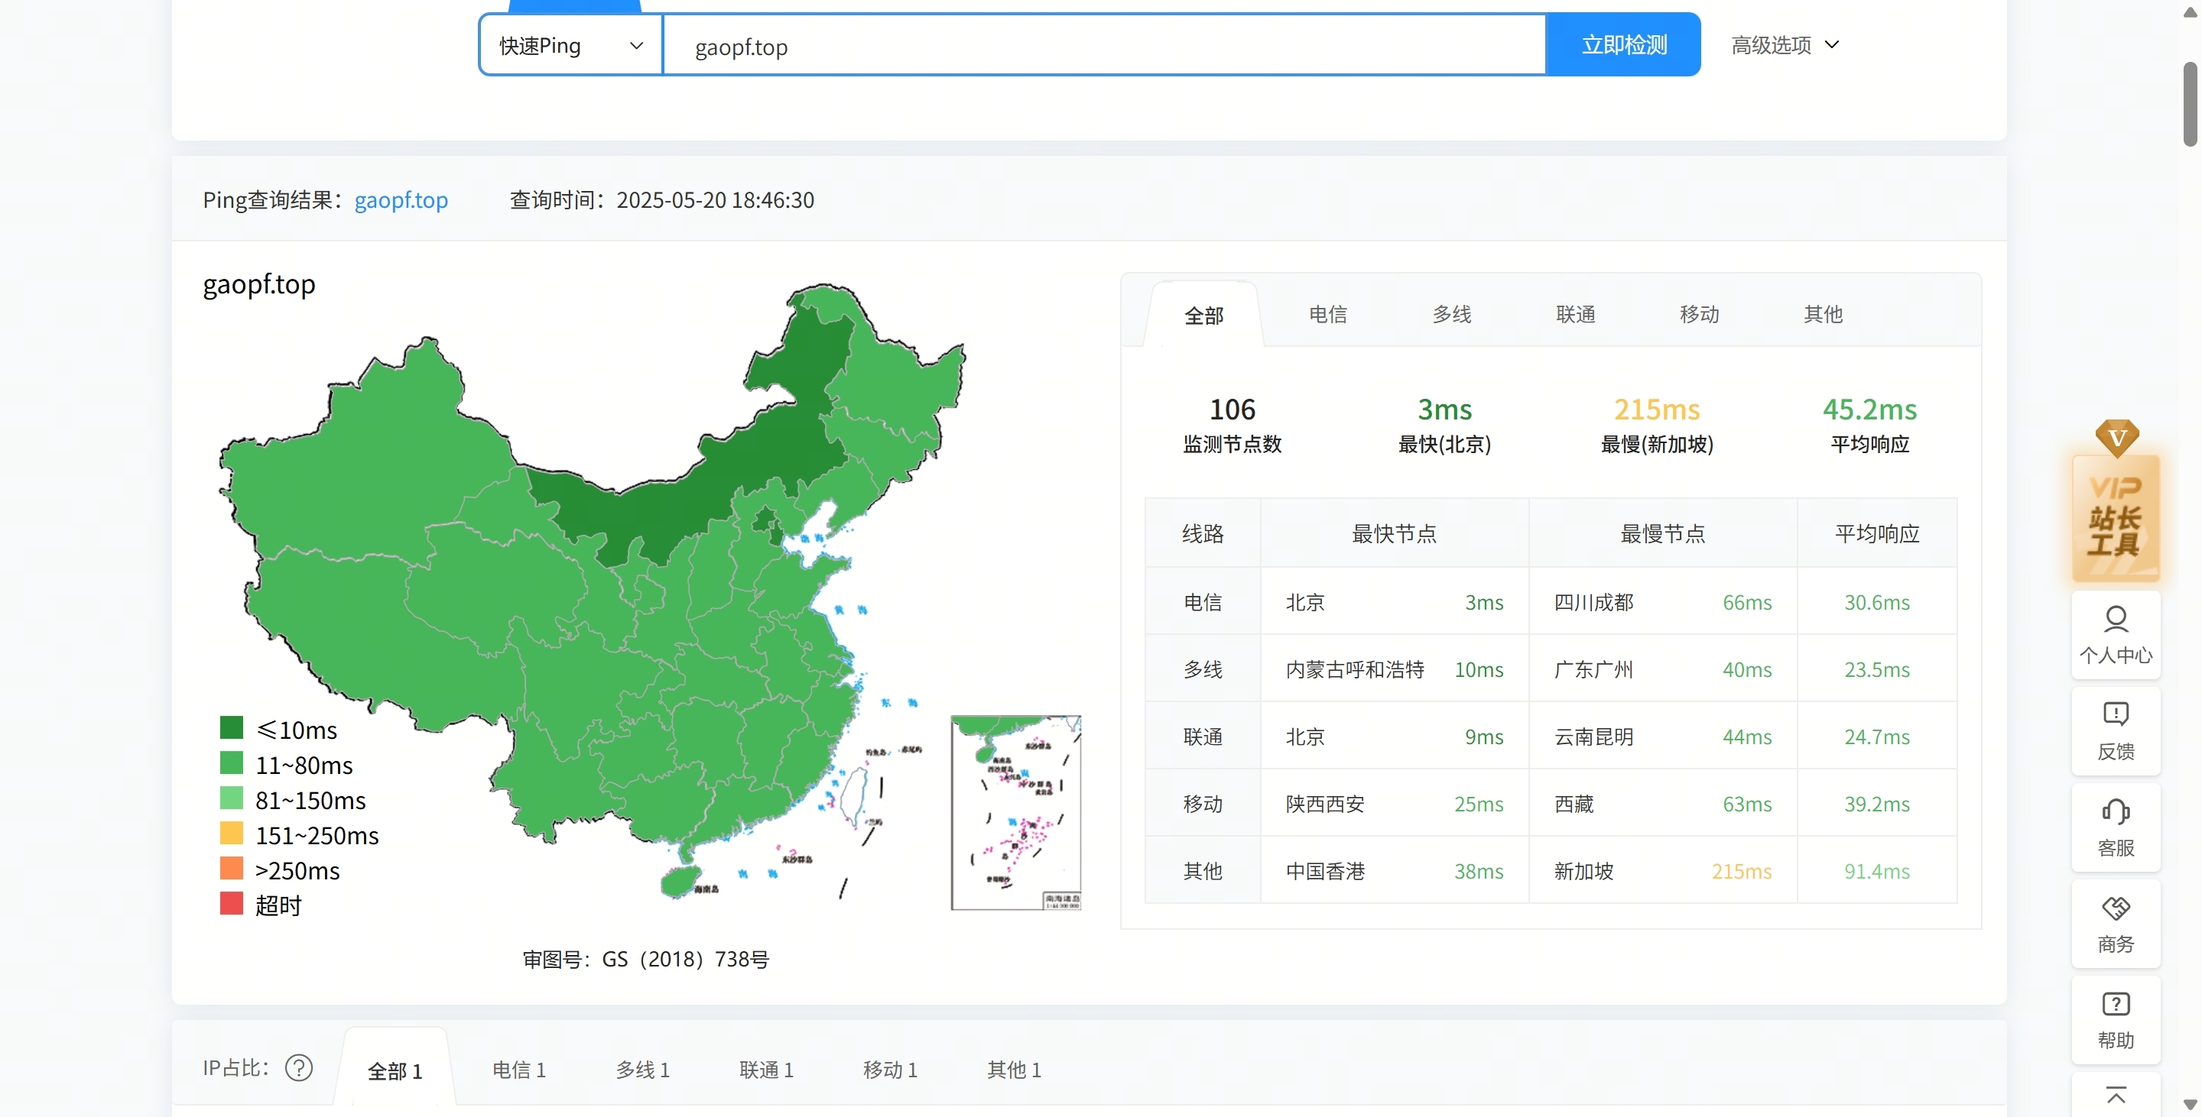
Task: Click the 最慢节点 column header
Action: [x=1663, y=534]
